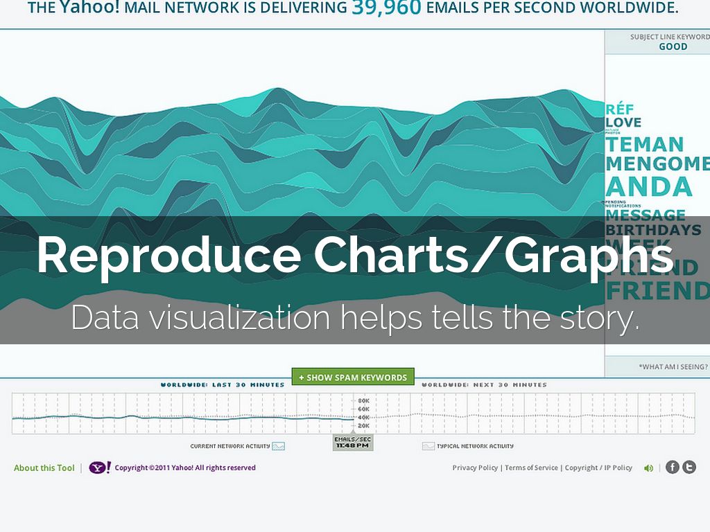Viewport: 710px width, 532px height.
Task: Expand the Show Spam Keywords button
Action: [353, 378]
